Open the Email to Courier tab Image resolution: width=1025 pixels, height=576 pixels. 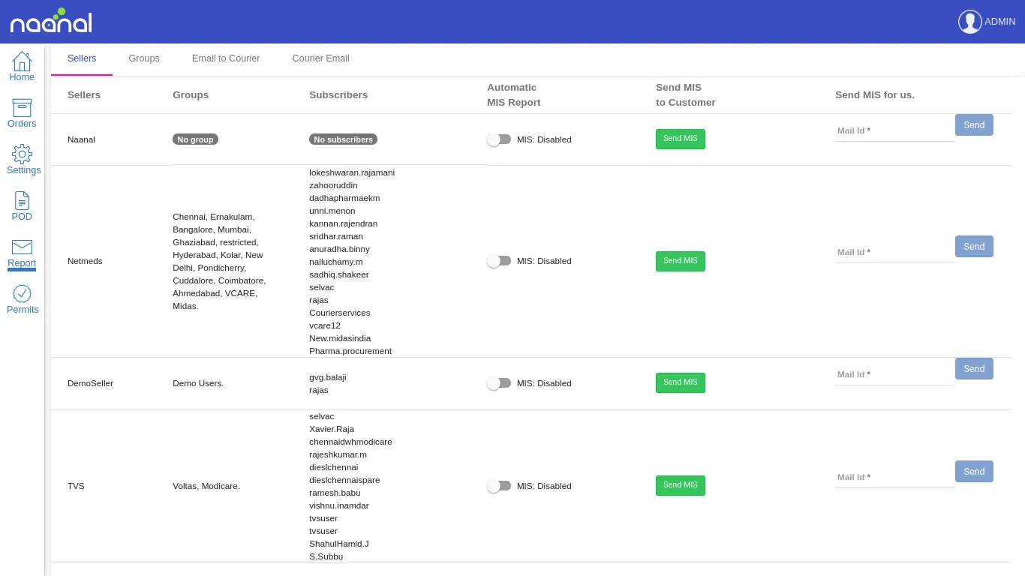click(226, 58)
